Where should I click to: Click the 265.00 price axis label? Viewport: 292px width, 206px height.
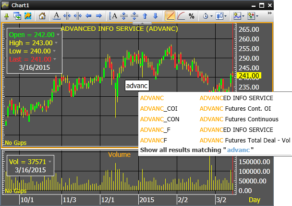(x=249, y=29)
